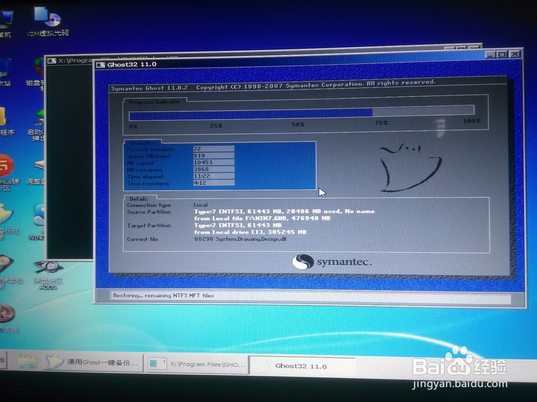The height and width of the screenshot is (402, 537).
Task: Open the 硬盘分区 ADDS desktop icon
Action: point(48,276)
